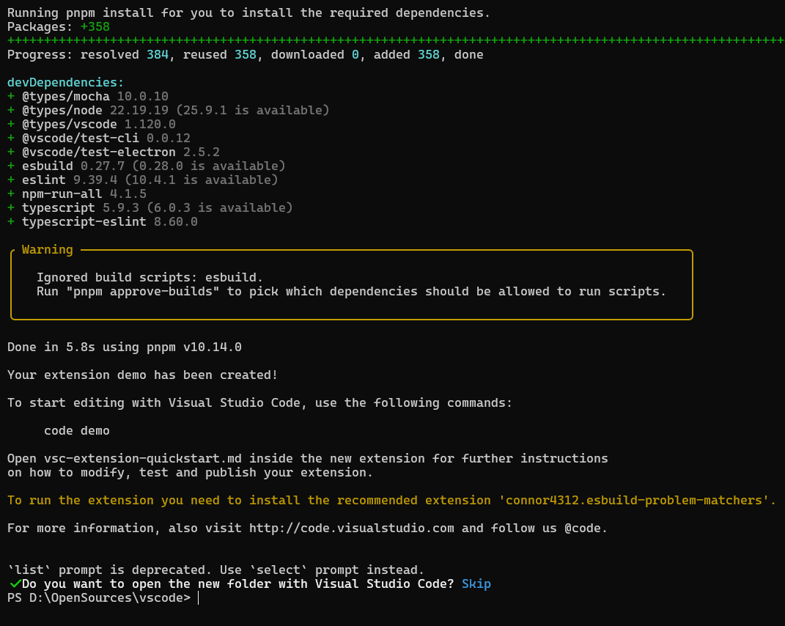Click 'Ignored build scripts: esbuild.' line
This screenshot has height=626, width=785.
(x=150, y=277)
